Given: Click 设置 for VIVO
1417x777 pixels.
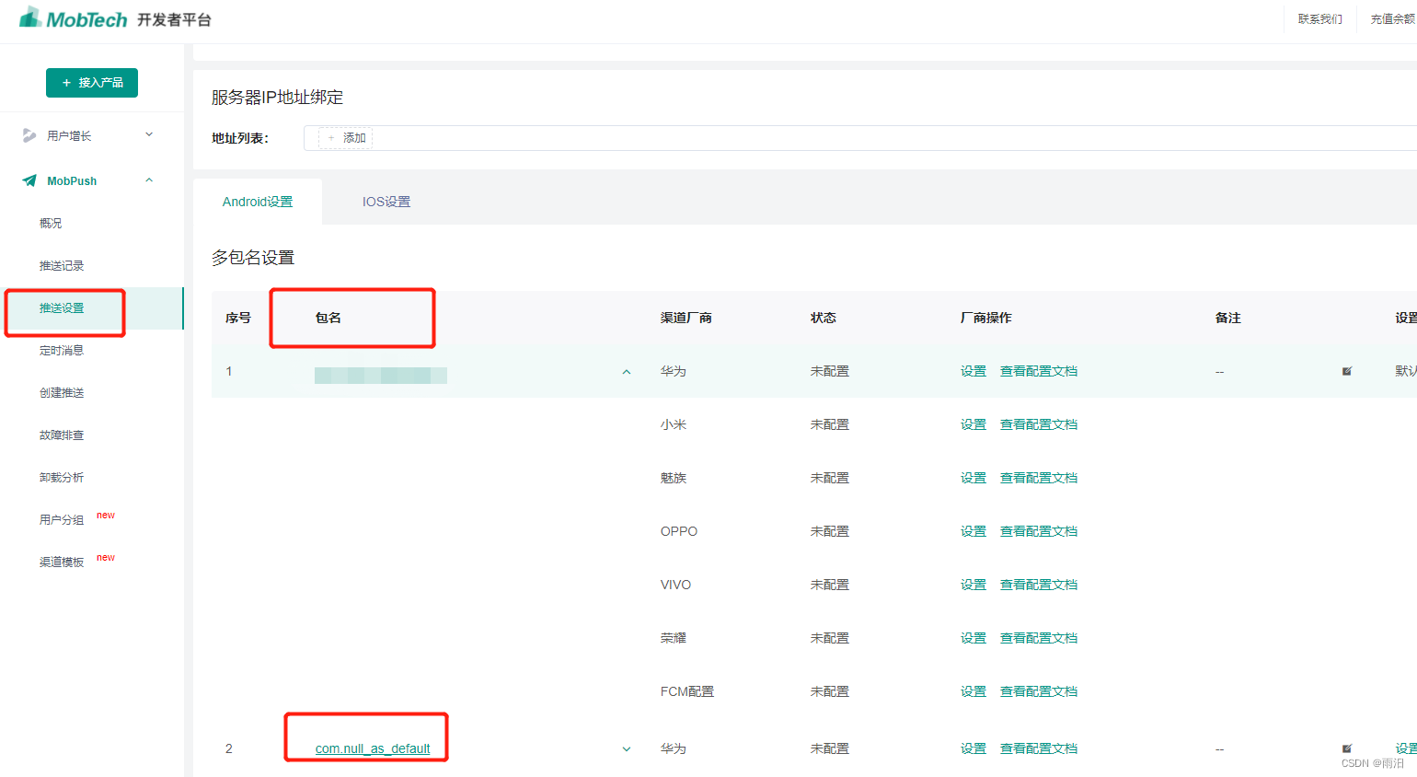Looking at the screenshot, I should (973, 585).
